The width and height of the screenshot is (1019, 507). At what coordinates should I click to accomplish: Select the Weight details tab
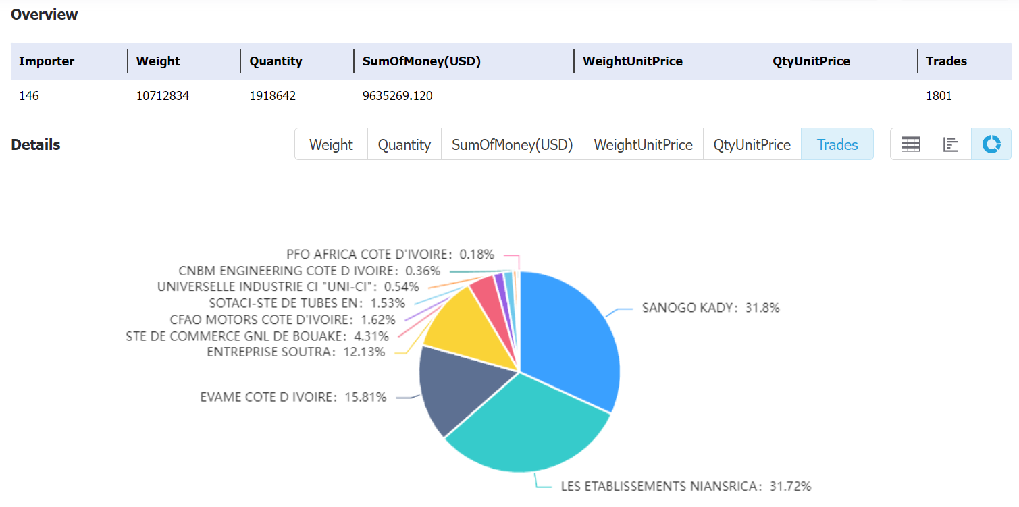click(331, 144)
